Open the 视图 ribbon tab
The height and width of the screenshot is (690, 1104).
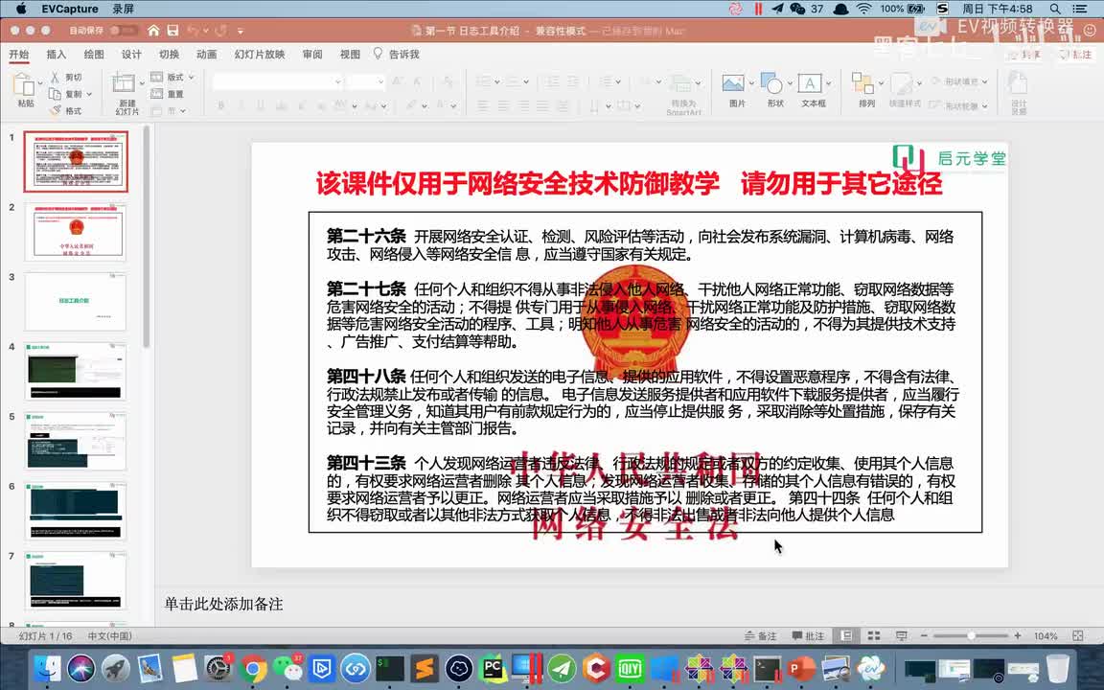click(350, 55)
